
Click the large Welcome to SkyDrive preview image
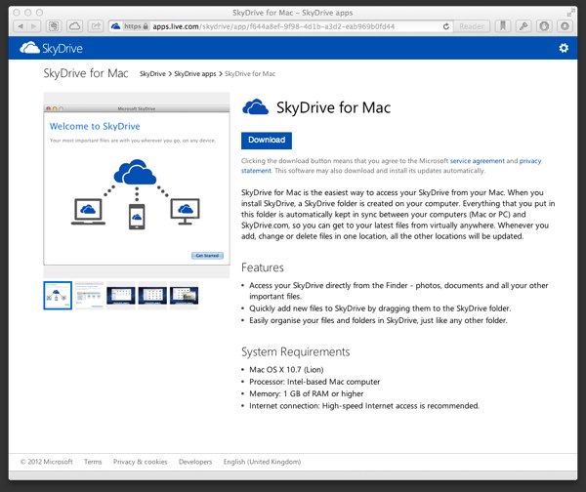tap(137, 184)
